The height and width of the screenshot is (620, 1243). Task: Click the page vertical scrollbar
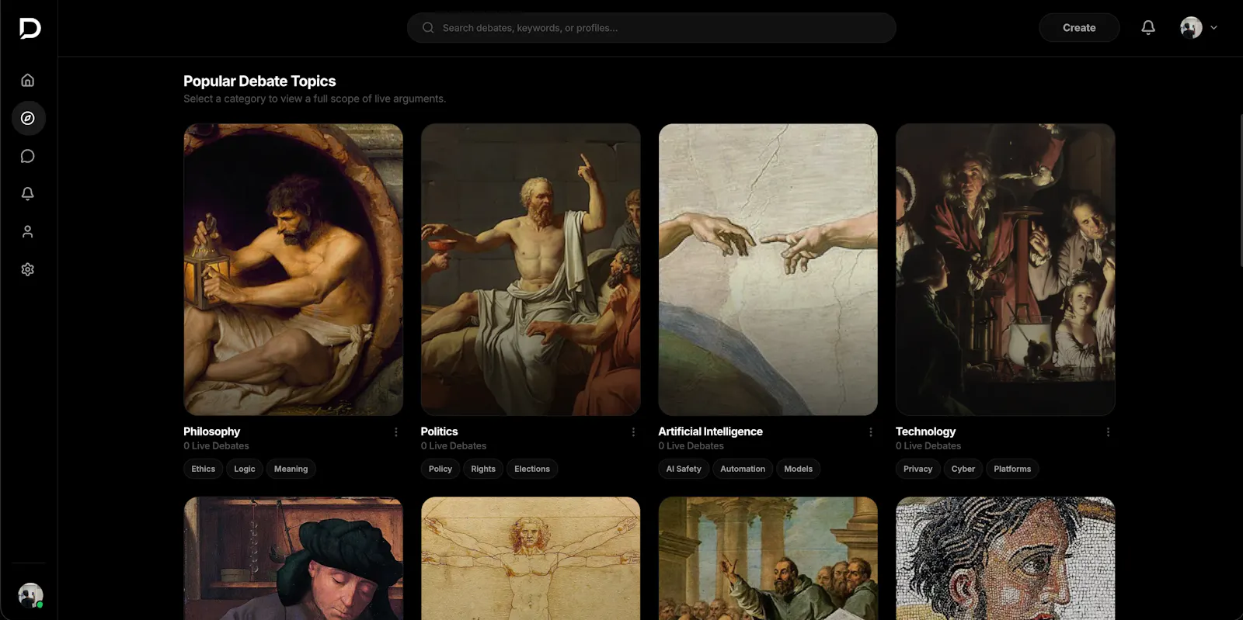(1241, 190)
